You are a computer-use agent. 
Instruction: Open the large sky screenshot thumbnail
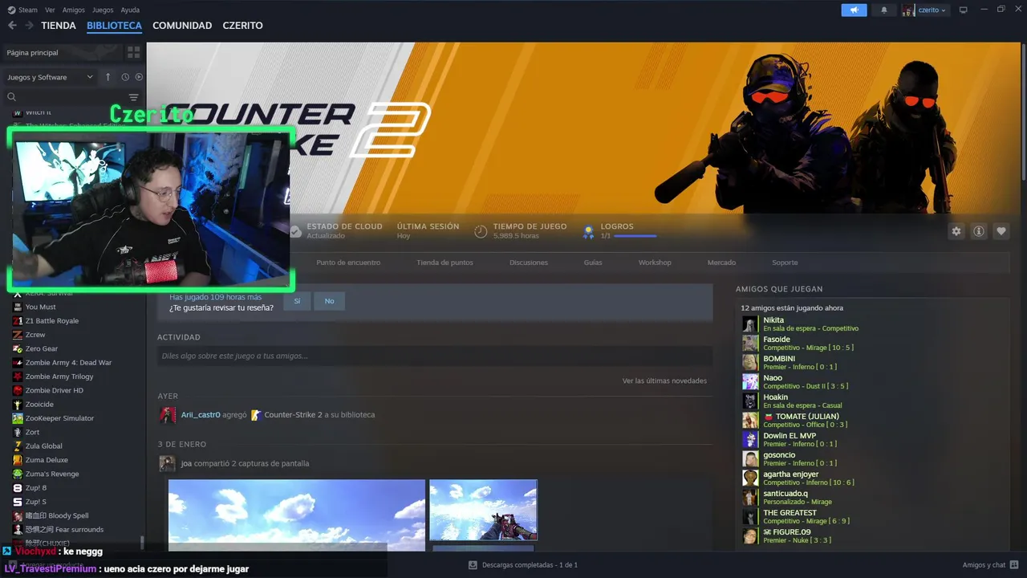[296, 515]
